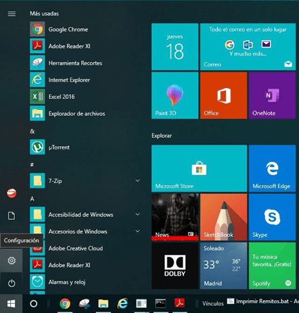Open Adobe Creative Cloud
The height and width of the screenshot is (313, 299).
(x=85, y=248)
